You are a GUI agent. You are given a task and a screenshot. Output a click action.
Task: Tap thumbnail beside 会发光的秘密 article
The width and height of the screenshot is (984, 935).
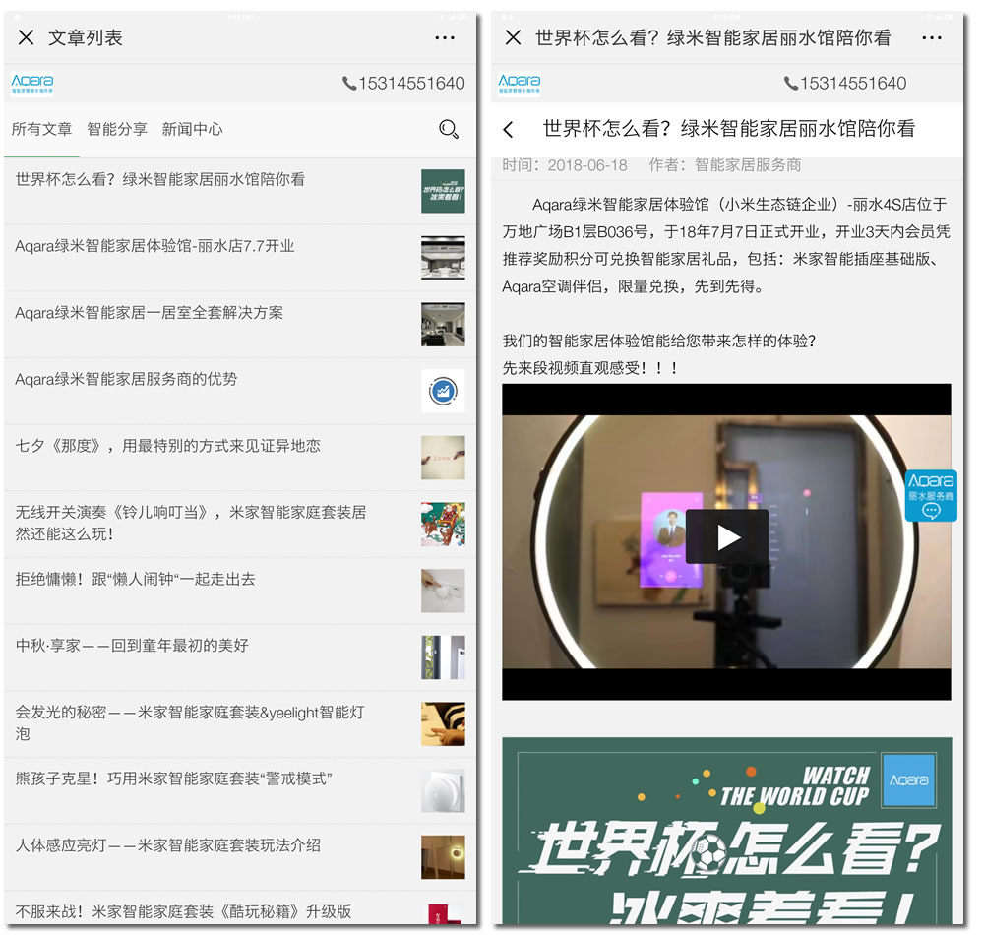tap(443, 723)
